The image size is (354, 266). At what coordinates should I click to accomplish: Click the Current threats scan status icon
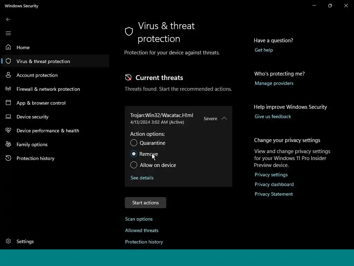tap(128, 77)
